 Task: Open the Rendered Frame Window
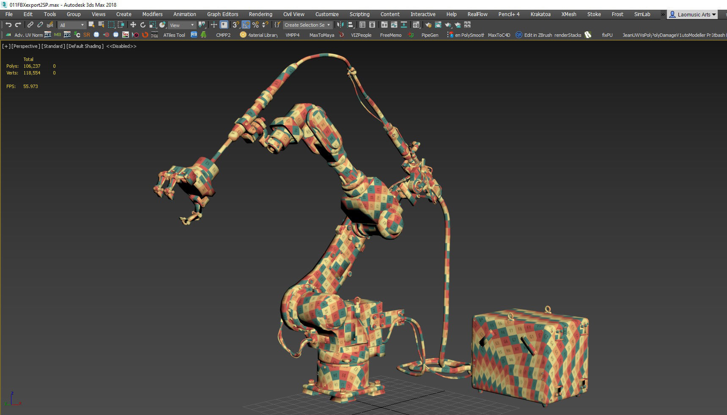pos(438,25)
